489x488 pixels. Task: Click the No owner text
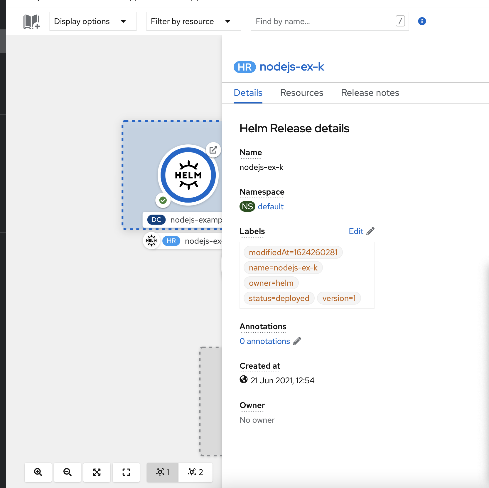coord(257,420)
